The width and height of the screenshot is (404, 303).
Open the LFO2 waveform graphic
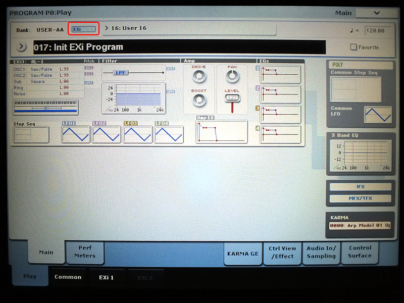pos(107,134)
